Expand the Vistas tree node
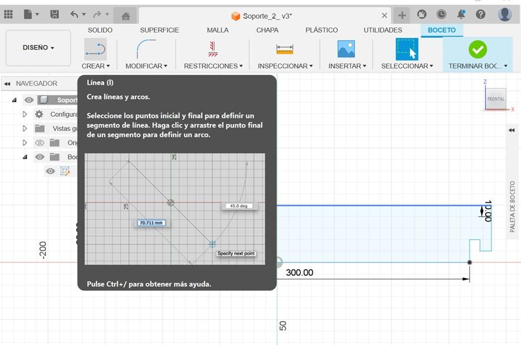The height and width of the screenshot is (345, 521). (x=25, y=128)
